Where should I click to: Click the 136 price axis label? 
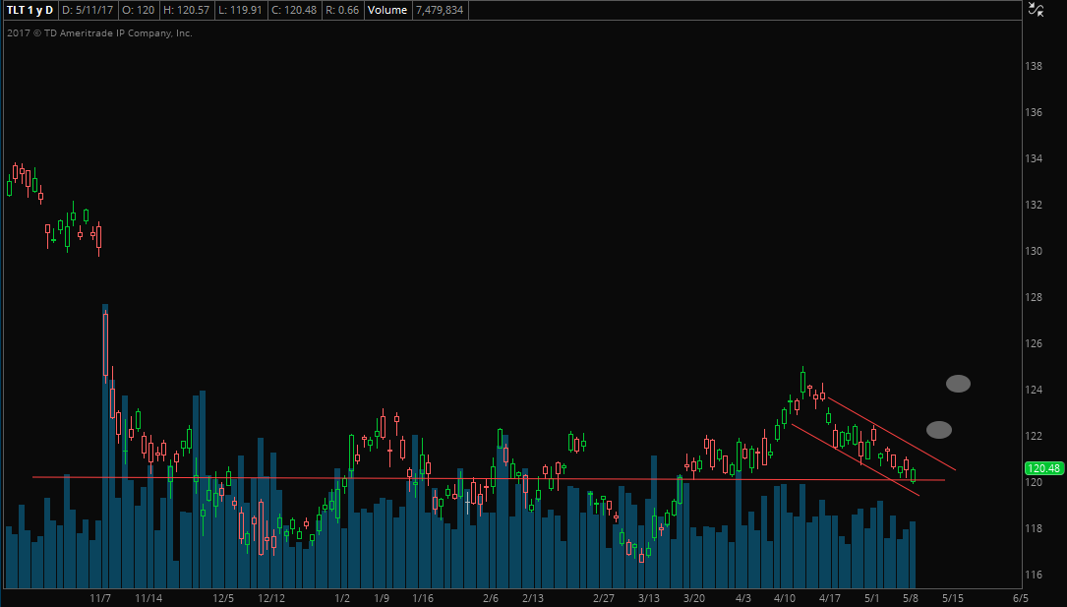1033,112
